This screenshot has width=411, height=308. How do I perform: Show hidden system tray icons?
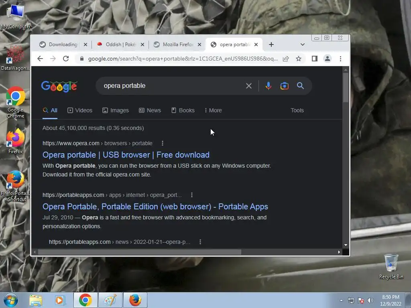pyautogui.click(x=341, y=300)
